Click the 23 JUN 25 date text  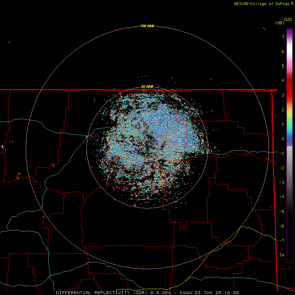(x=209, y=293)
